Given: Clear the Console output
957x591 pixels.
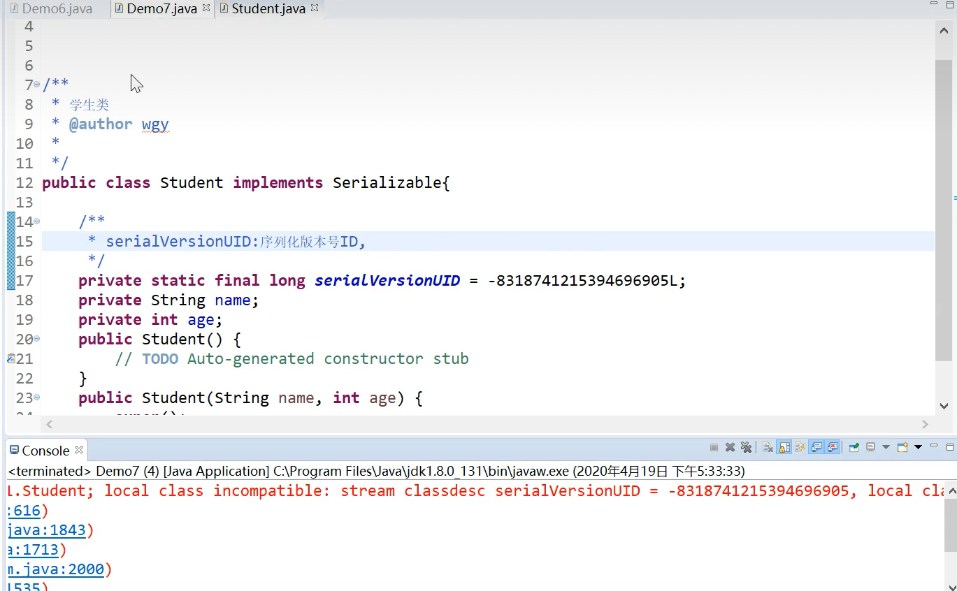Looking at the screenshot, I should pos(767,447).
